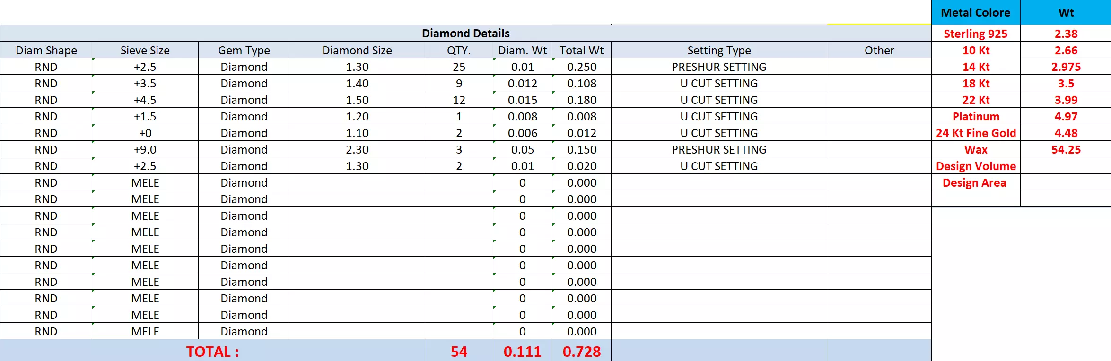The image size is (1111, 361).
Task: Select the blue 'Wt' header cell
Action: point(1066,12)
